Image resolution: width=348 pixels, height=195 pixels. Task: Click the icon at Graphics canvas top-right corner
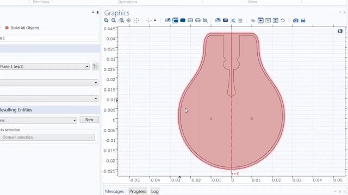pos(340,31)
